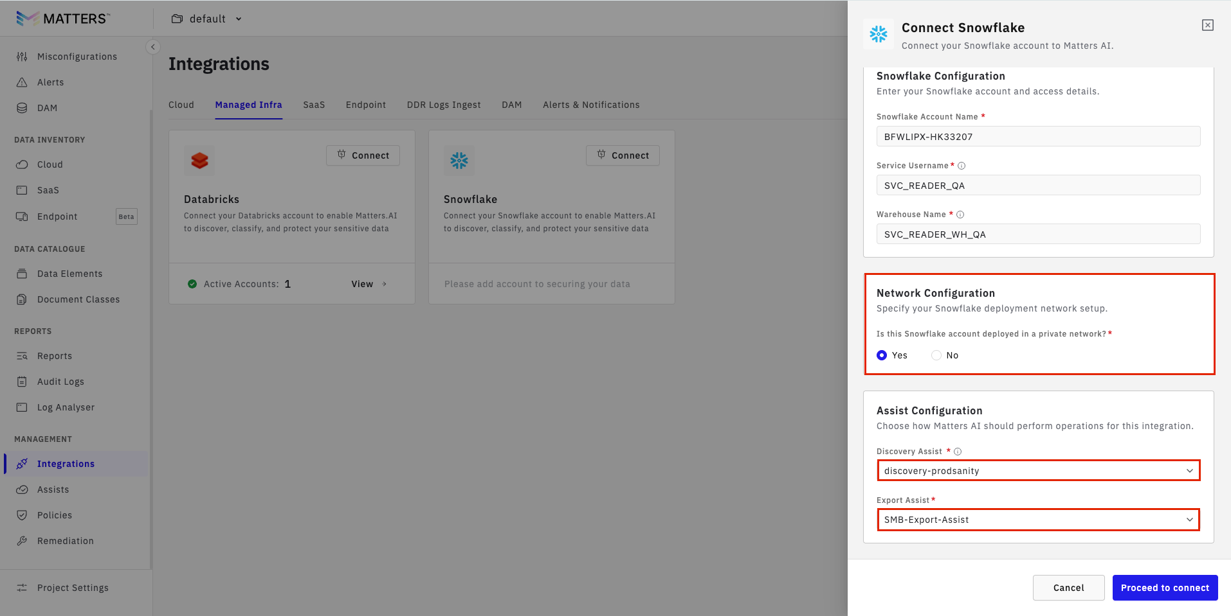This screenshot has width=1231, height=616.
Task: Select No for private network deployment
Action: [936, 355]
